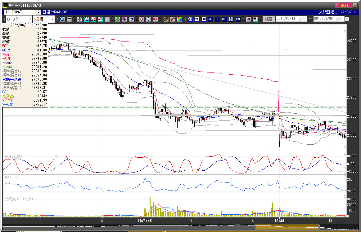
Task: Click the 期間 period button
Action: (268, 19)
